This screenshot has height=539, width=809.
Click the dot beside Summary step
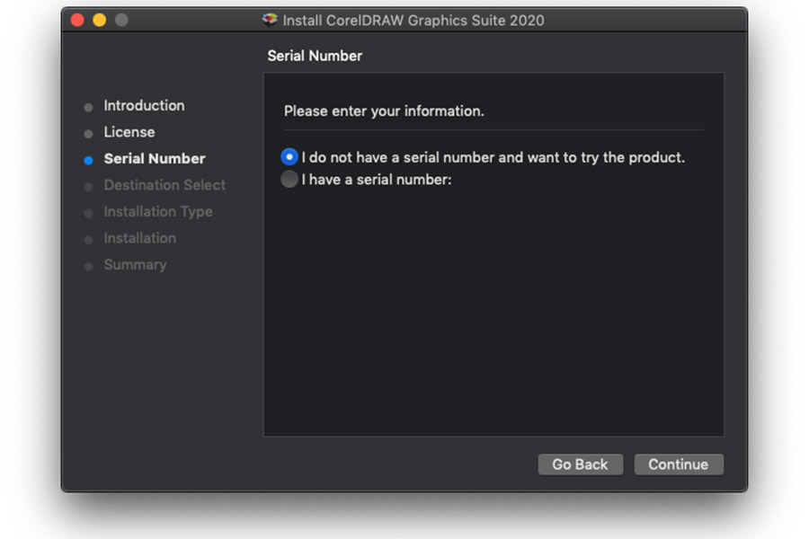(x=88, y=265)
